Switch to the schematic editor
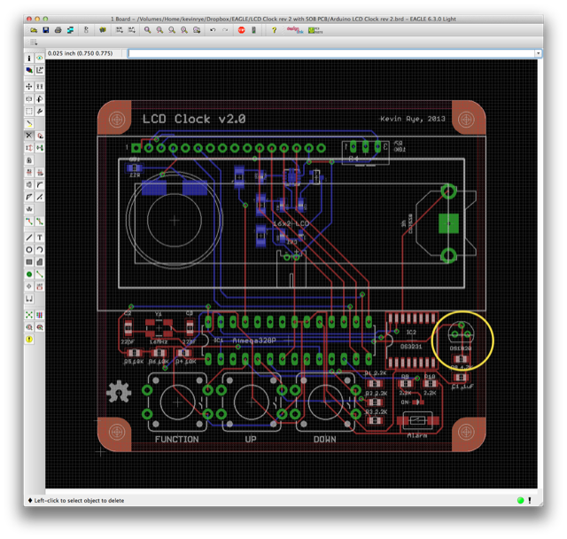The height and width of the screenshot is (539, 567). [x=86, y=30]
